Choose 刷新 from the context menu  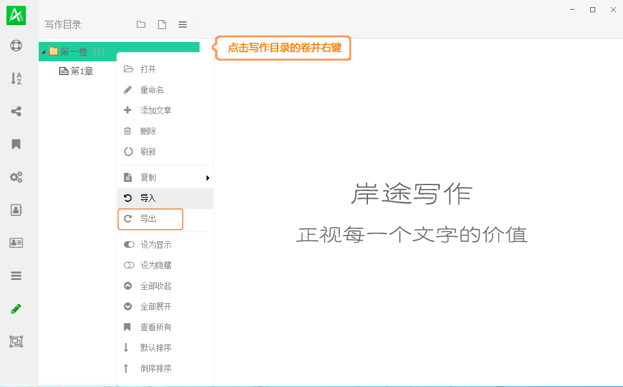(x=165, y=152)
